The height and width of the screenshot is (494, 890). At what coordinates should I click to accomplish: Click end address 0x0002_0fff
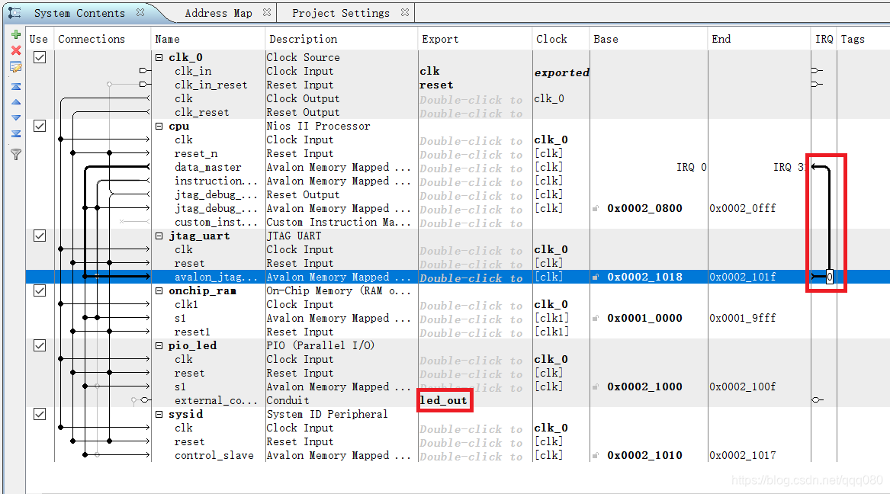pyautogui.click(x=742, y=208)
